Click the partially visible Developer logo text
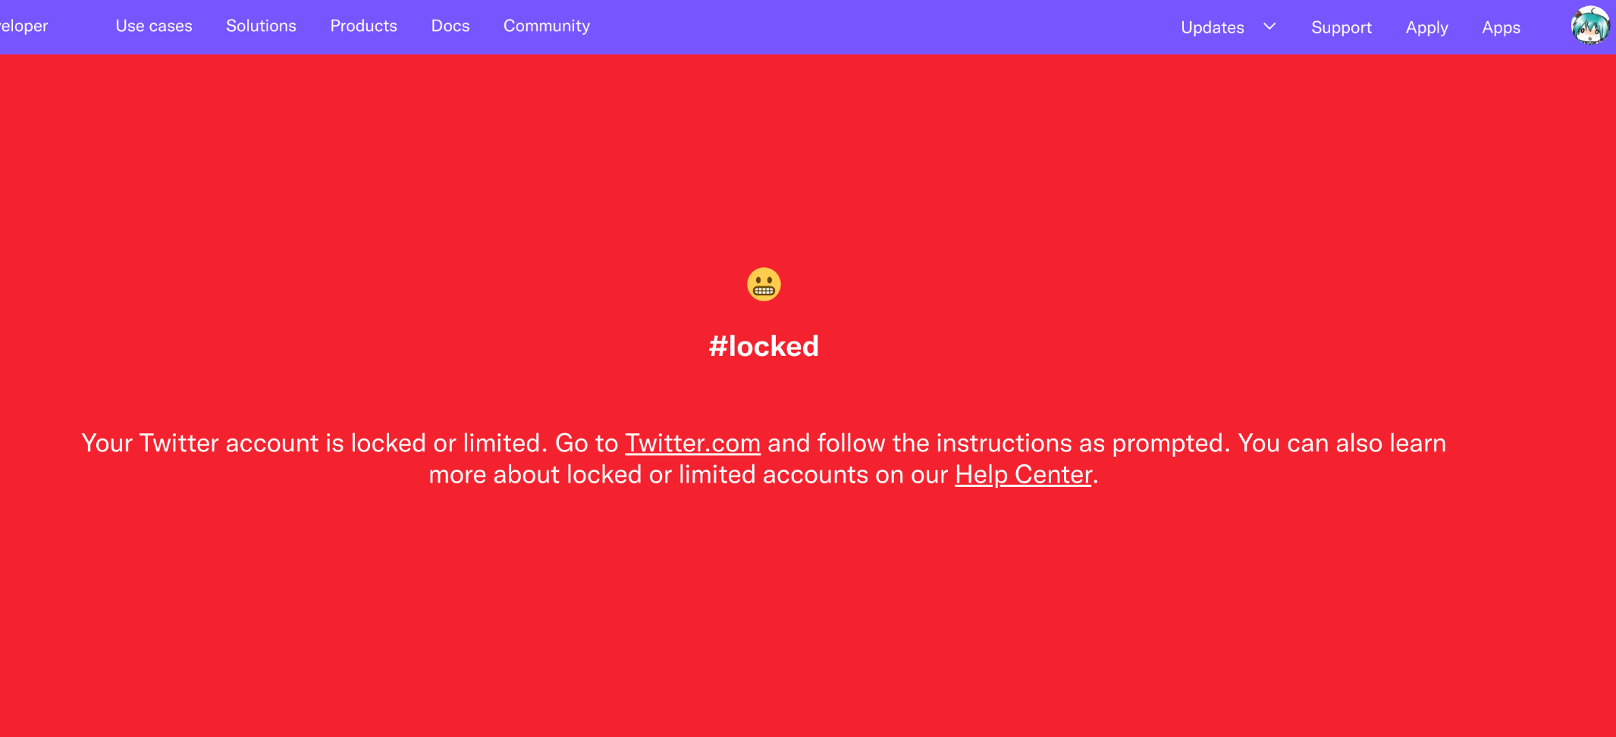The width and height of the screenshot is (1616, 737). (24, 26)
